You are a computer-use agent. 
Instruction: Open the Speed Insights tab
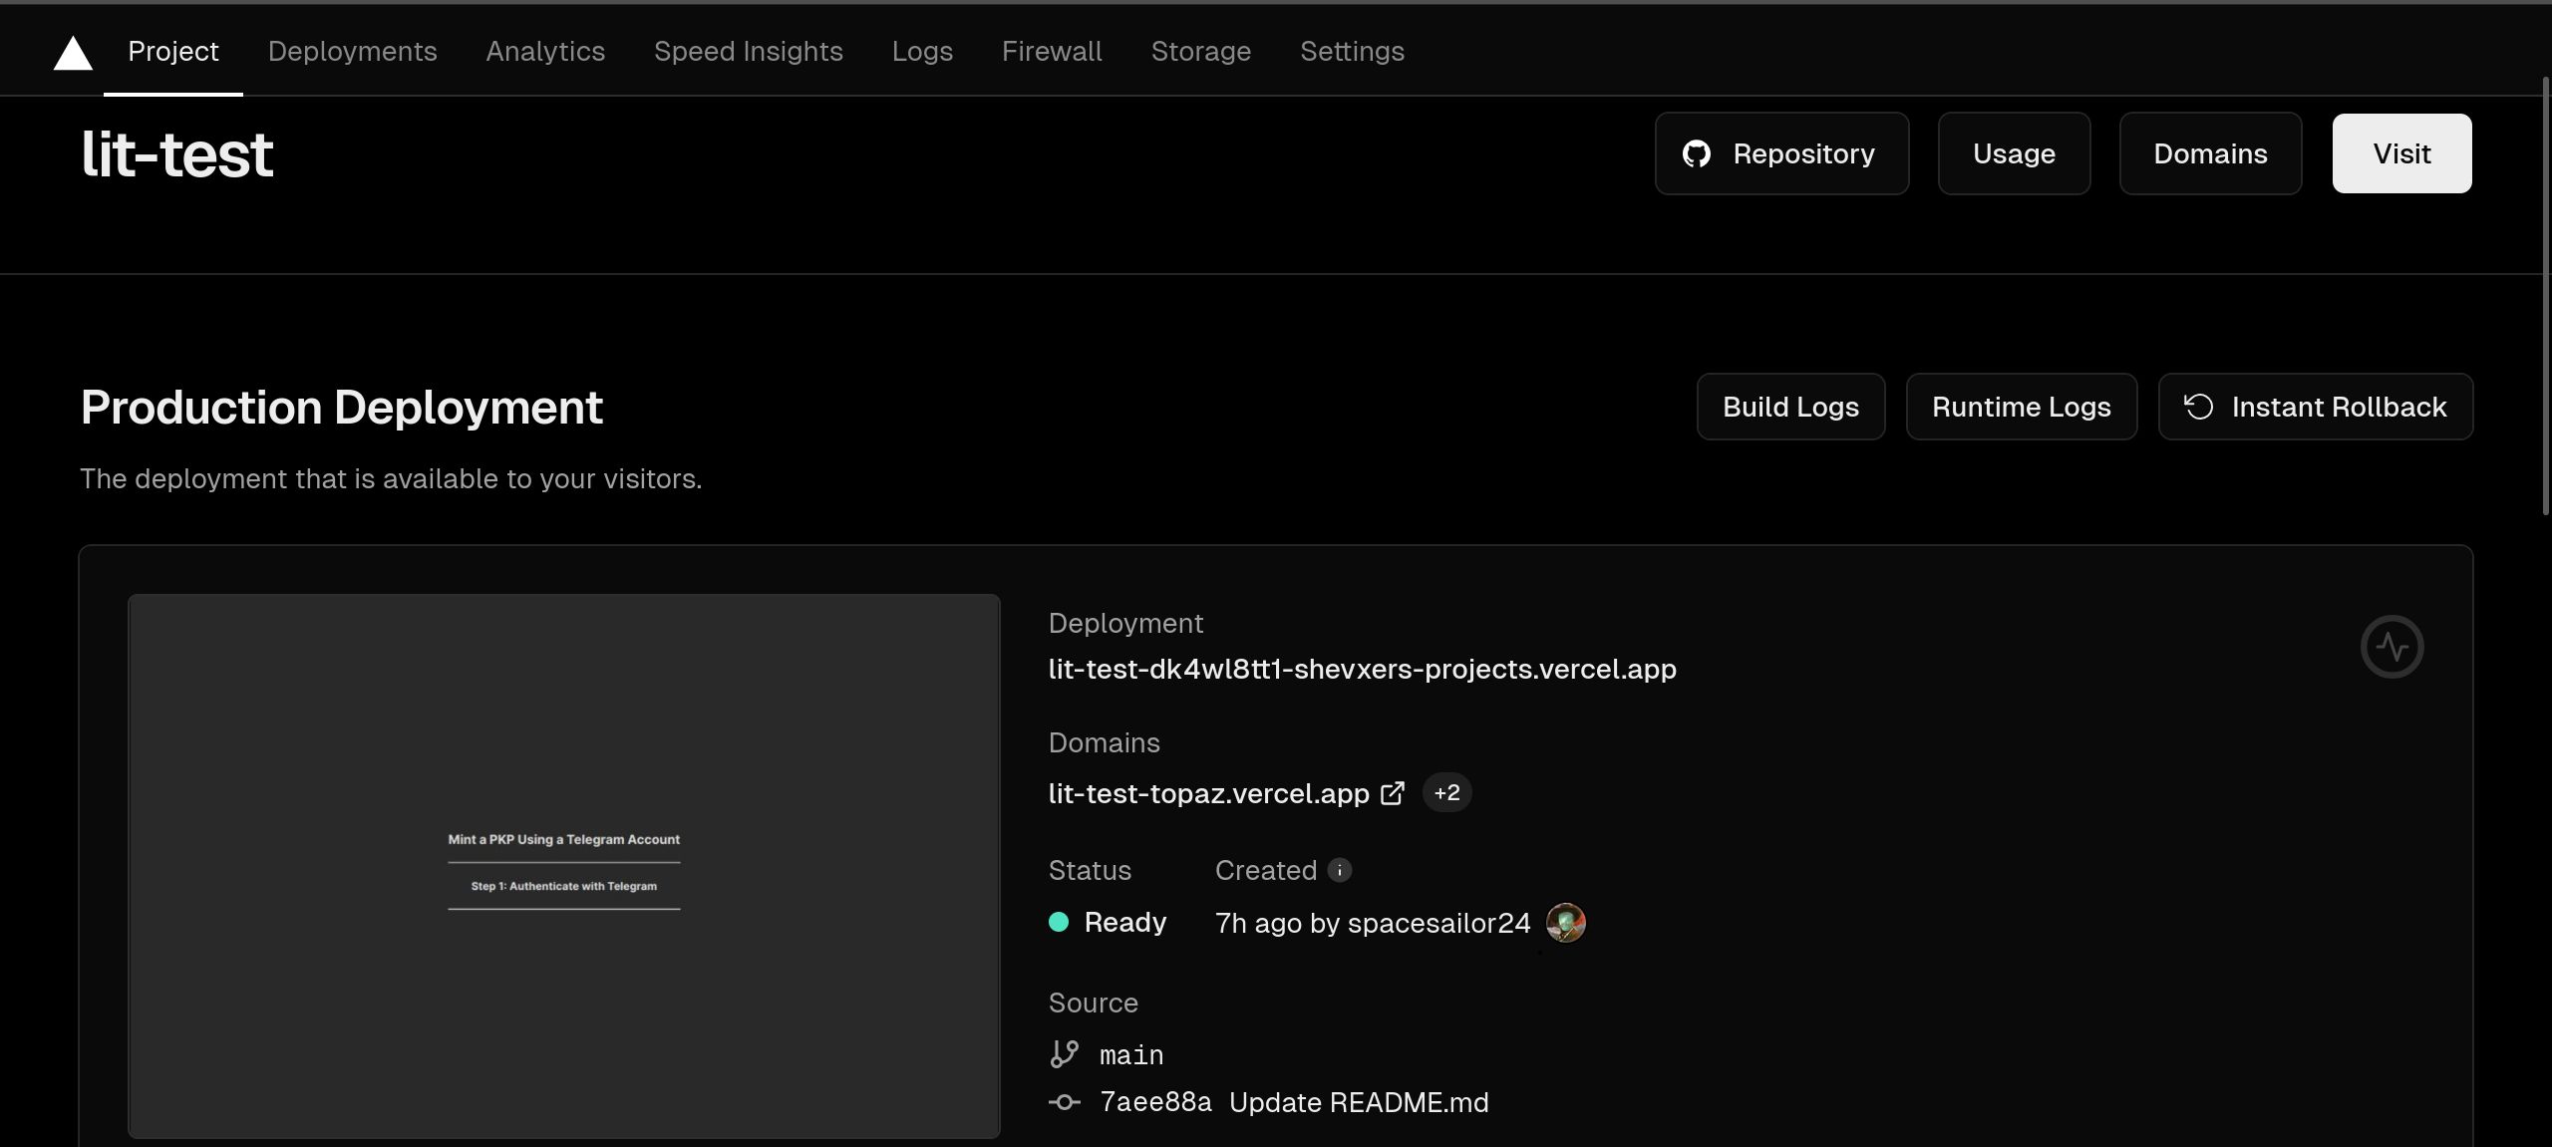click(x=748, y=51)
